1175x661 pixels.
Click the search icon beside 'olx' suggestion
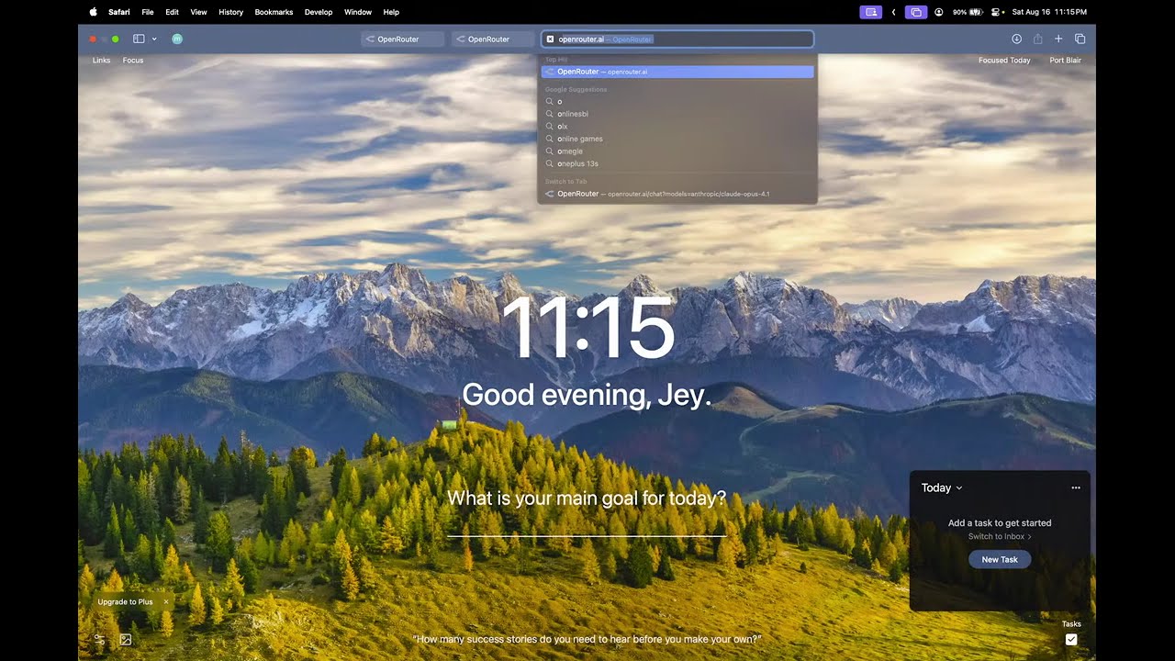pos(550,127)
